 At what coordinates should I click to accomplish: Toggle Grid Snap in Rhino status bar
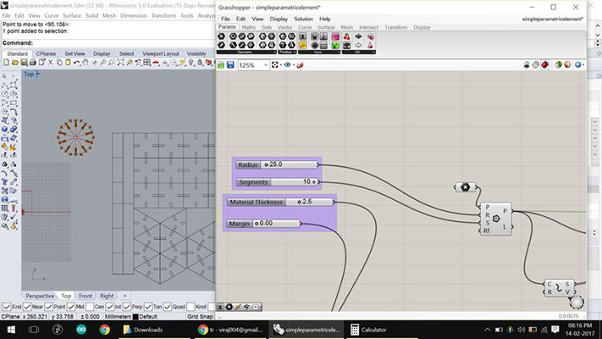tap(200, 317)
